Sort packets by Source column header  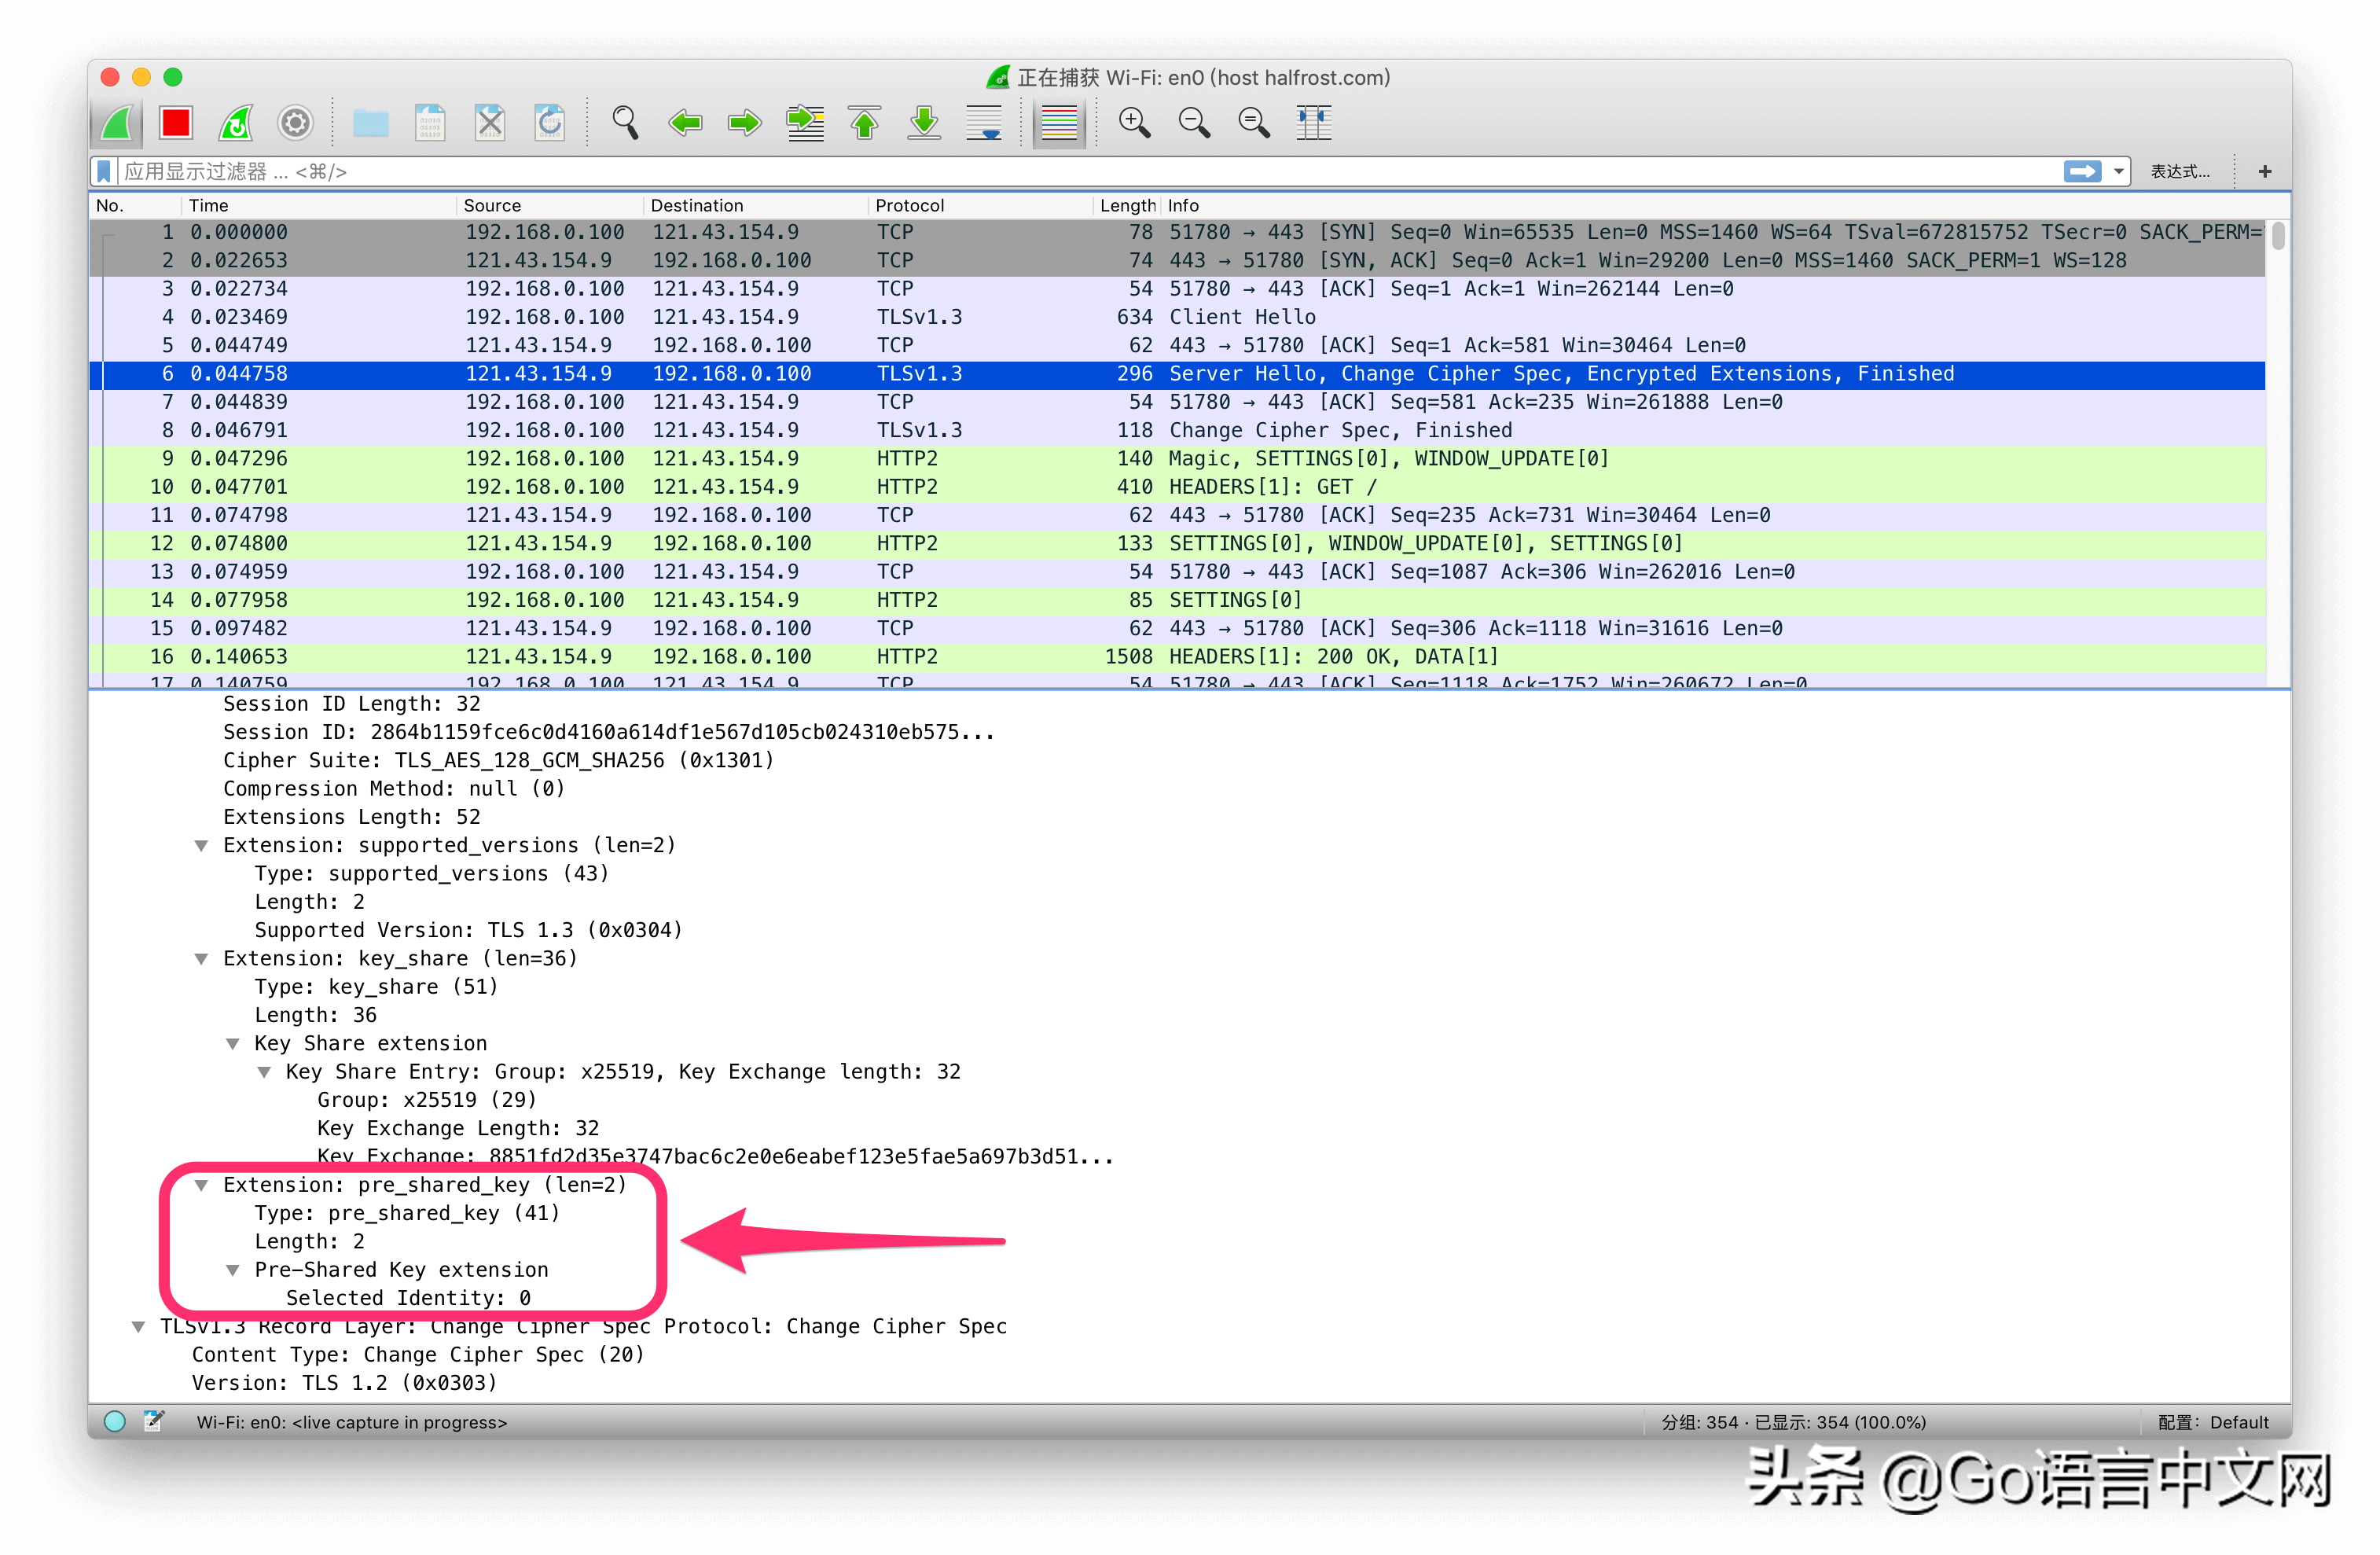491,205
